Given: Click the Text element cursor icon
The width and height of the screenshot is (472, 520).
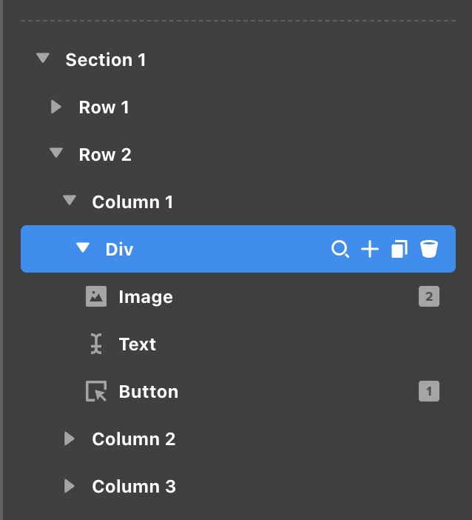Looking at the screenshot, I should click(x=96, y=344).
